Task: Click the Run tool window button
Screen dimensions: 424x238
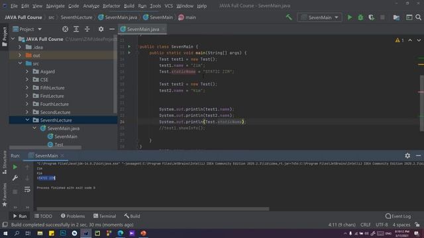Action: click(20, 216)
